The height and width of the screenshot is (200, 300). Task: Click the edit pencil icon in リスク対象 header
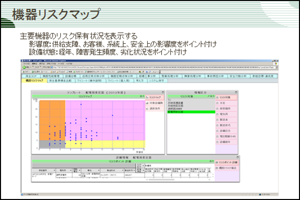(209, 96)
